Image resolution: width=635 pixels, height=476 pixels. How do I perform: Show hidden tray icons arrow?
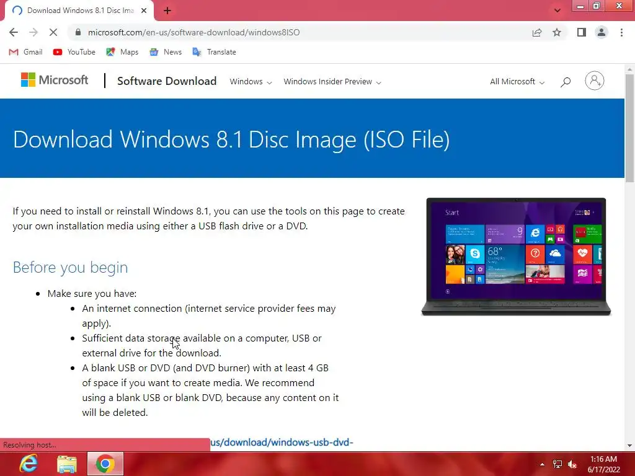pos(542,464)
